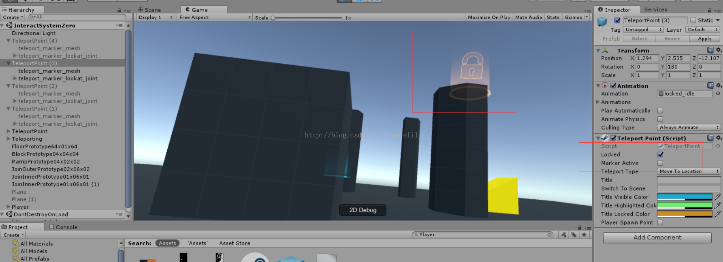Screen dimensions: 723x262
Task: Open InteractSystemZero scene options menu
Action: (119, 25)
